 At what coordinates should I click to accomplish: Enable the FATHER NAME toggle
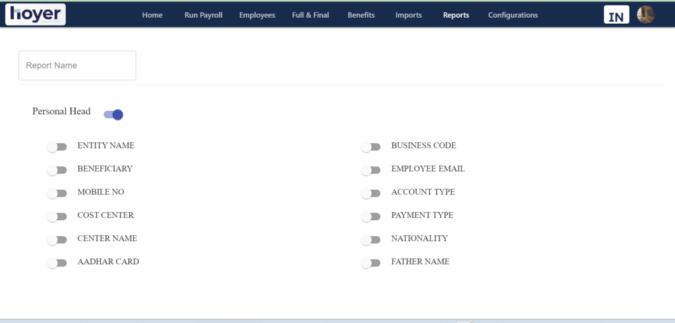point(370,263)
